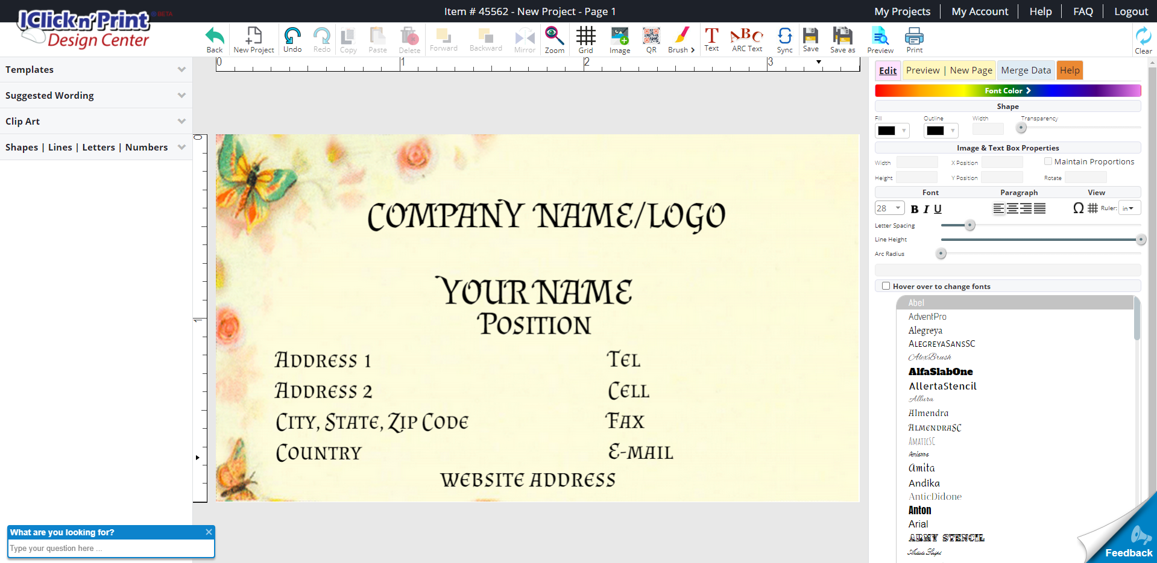Adjust the Letter Spacing slider
The image size is (1157, 563).
[x=968, y=225]
